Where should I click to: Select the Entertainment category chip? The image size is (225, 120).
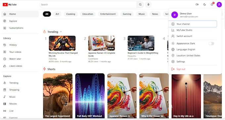108,14
